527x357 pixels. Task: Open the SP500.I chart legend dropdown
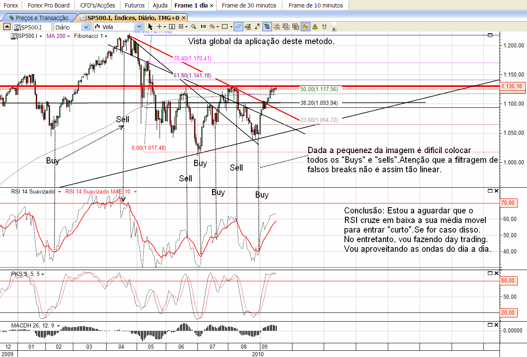(x=41, y=36)
